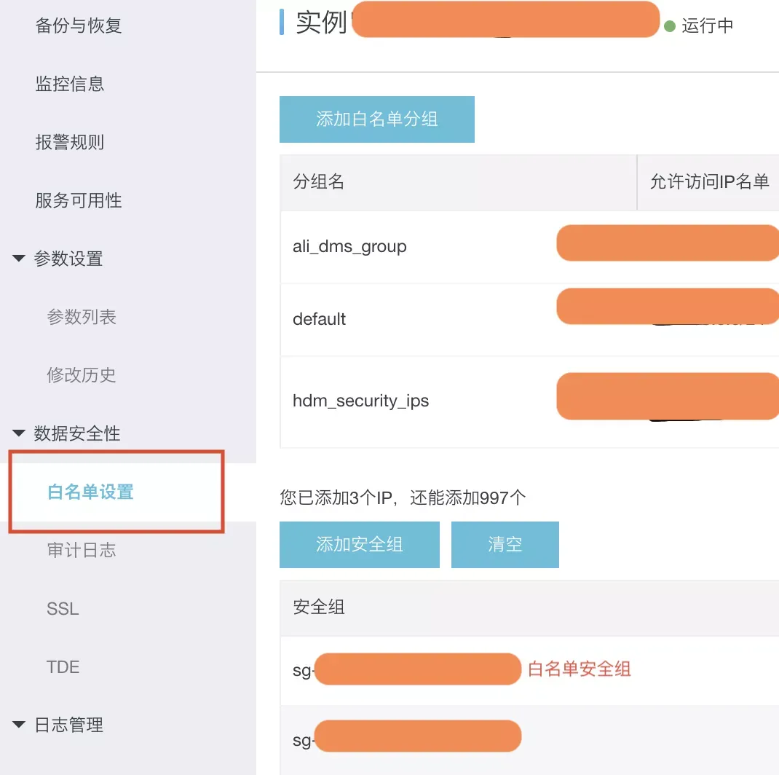Click the 安全组 table header

(318, 607)
